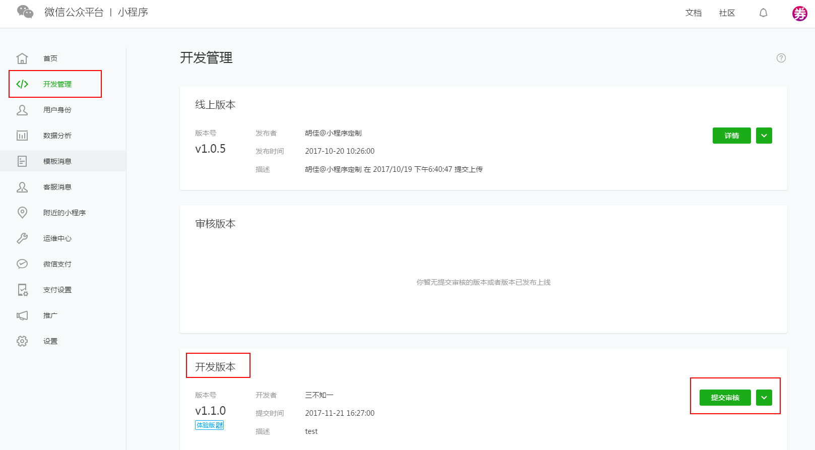Click the help question mark icon
Image resolution: width=815 pixels, height=450 pixels.
click(781, 58)
